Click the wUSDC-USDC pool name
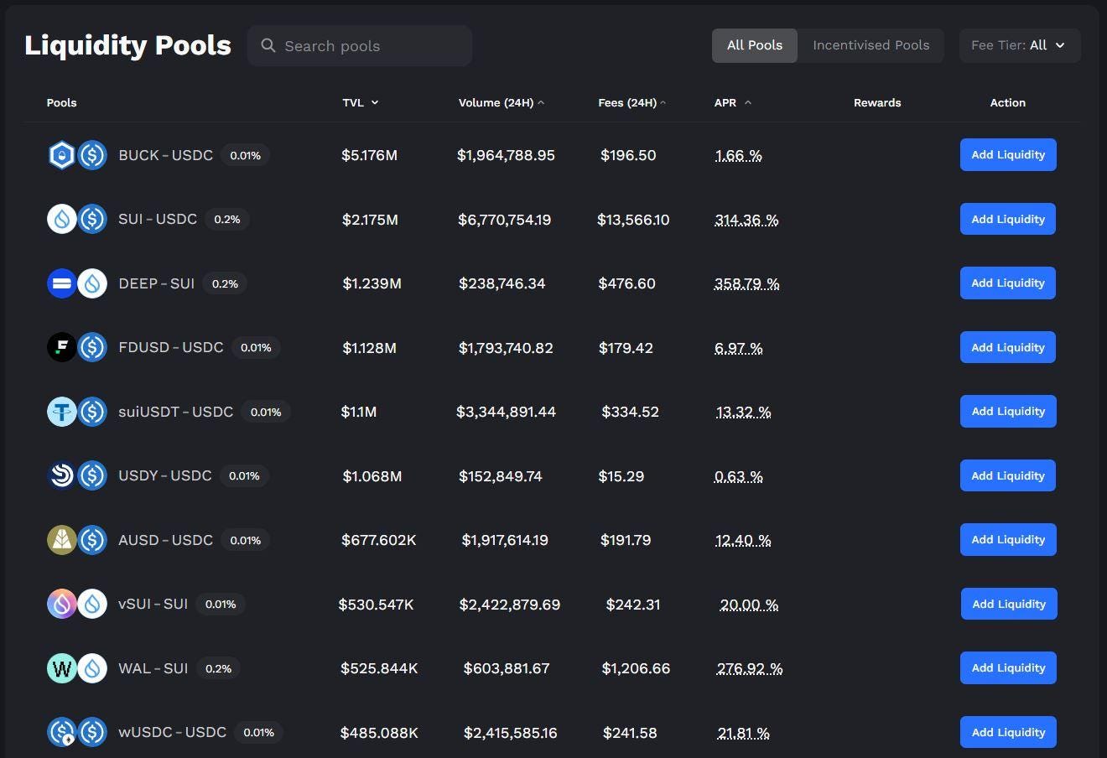The width and height of the screenshot is (1107, 758). (x=172, y=732)
